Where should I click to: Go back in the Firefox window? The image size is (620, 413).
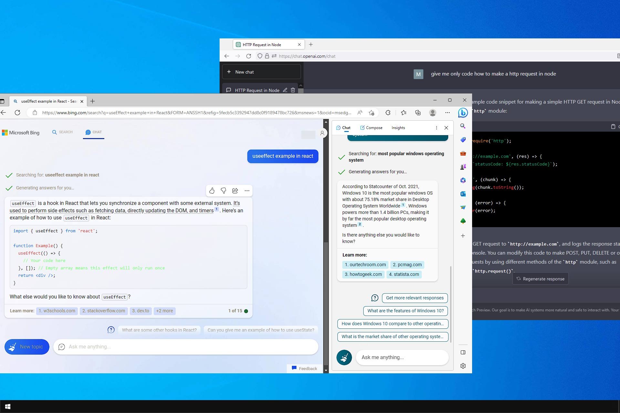pos(227,56)
